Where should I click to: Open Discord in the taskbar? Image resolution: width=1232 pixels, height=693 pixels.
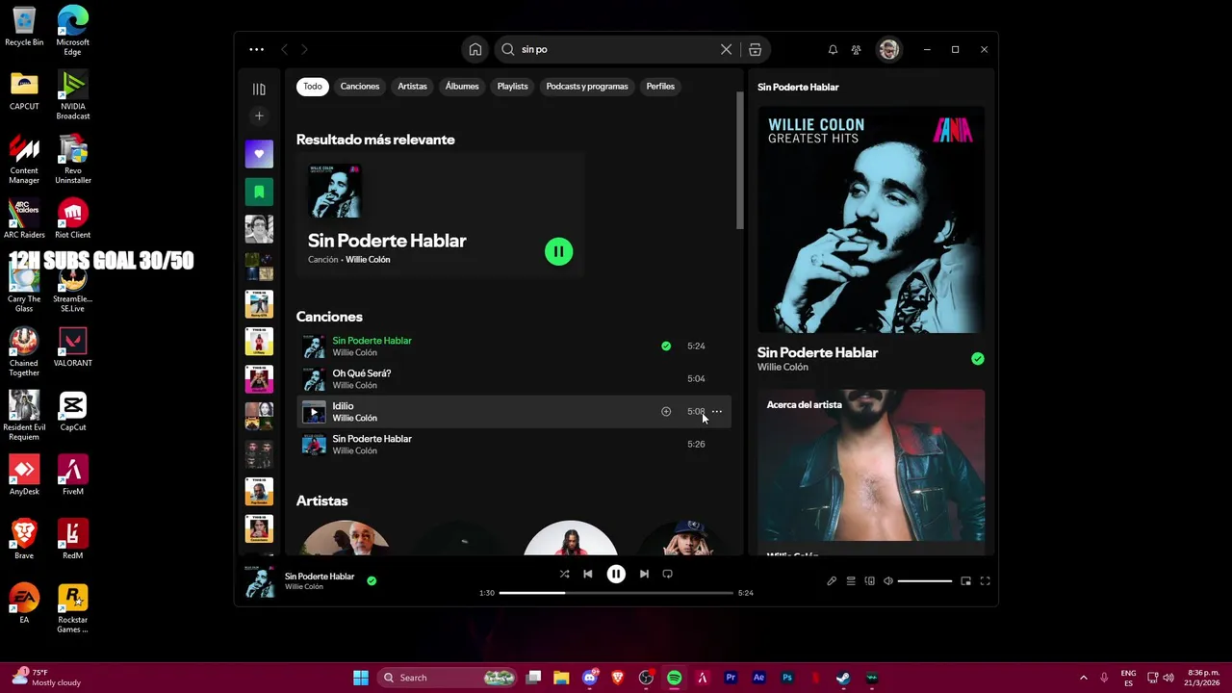point(589,678)
